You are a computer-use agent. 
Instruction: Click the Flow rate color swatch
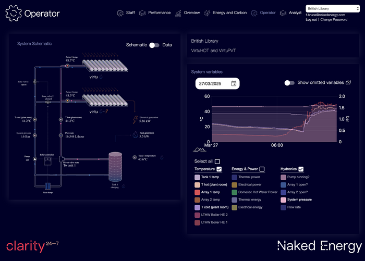[x=283, y=207]
